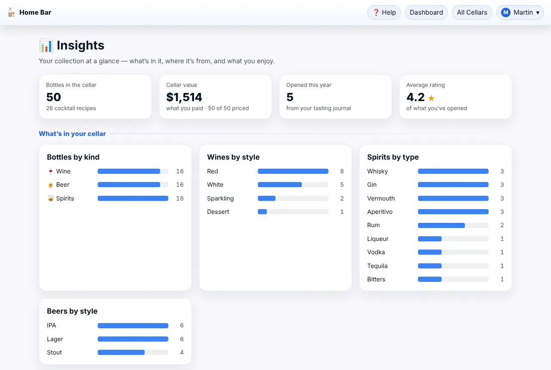
Task: Open the Dashboard page
Action: pos(426,12)
